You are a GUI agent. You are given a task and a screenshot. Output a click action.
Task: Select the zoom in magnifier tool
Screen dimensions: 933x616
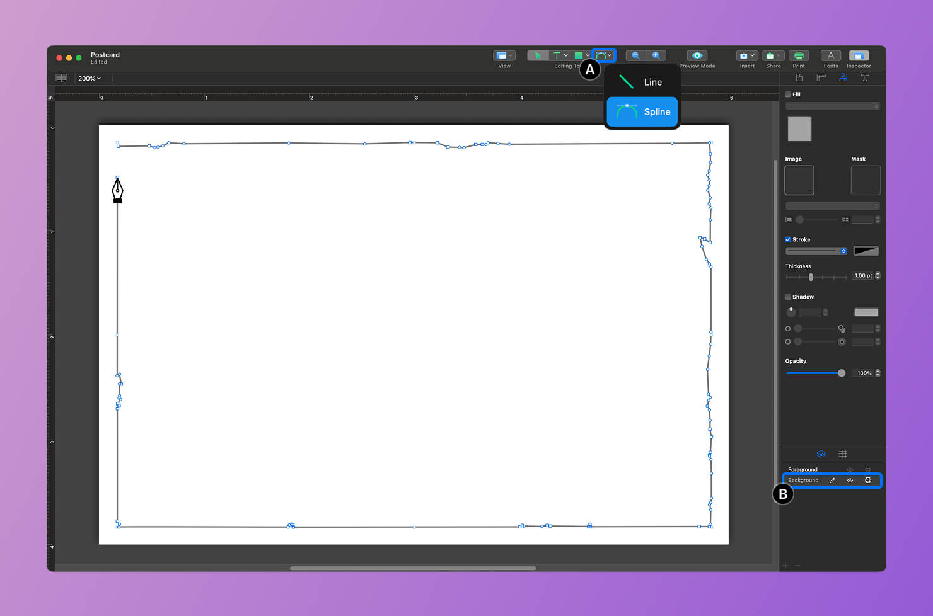coord(656,55)
